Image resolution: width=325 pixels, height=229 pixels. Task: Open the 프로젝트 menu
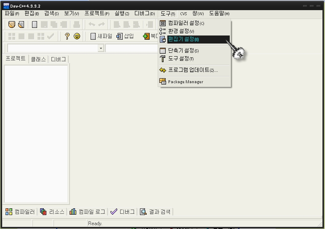pos(97,14)
